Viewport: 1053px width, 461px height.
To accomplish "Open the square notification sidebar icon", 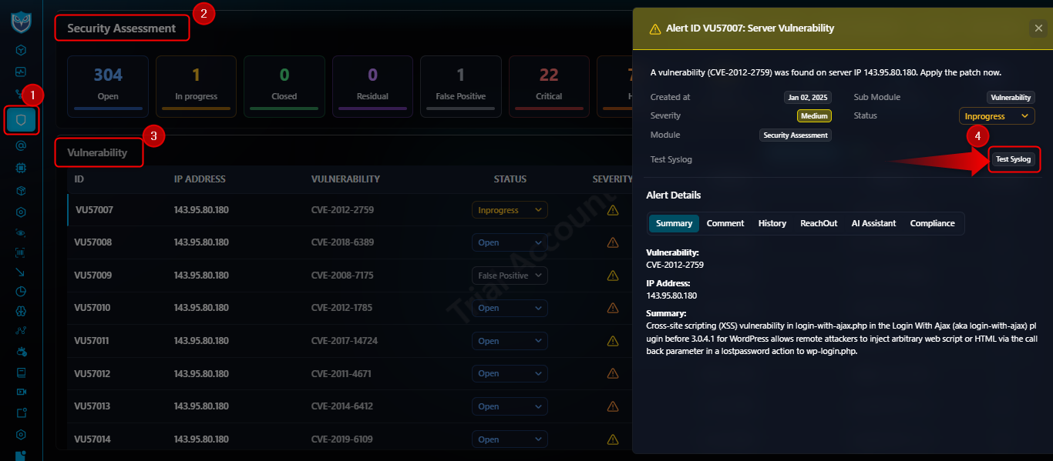I will 22,413.
